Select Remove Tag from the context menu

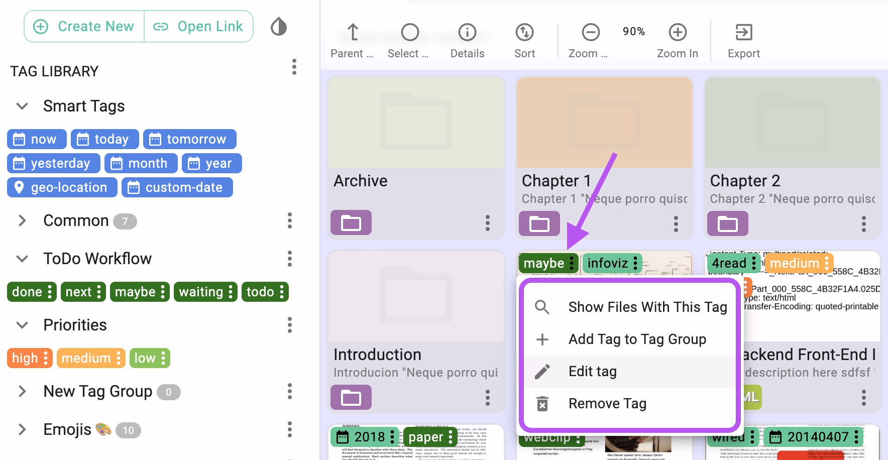coord(607,403)
